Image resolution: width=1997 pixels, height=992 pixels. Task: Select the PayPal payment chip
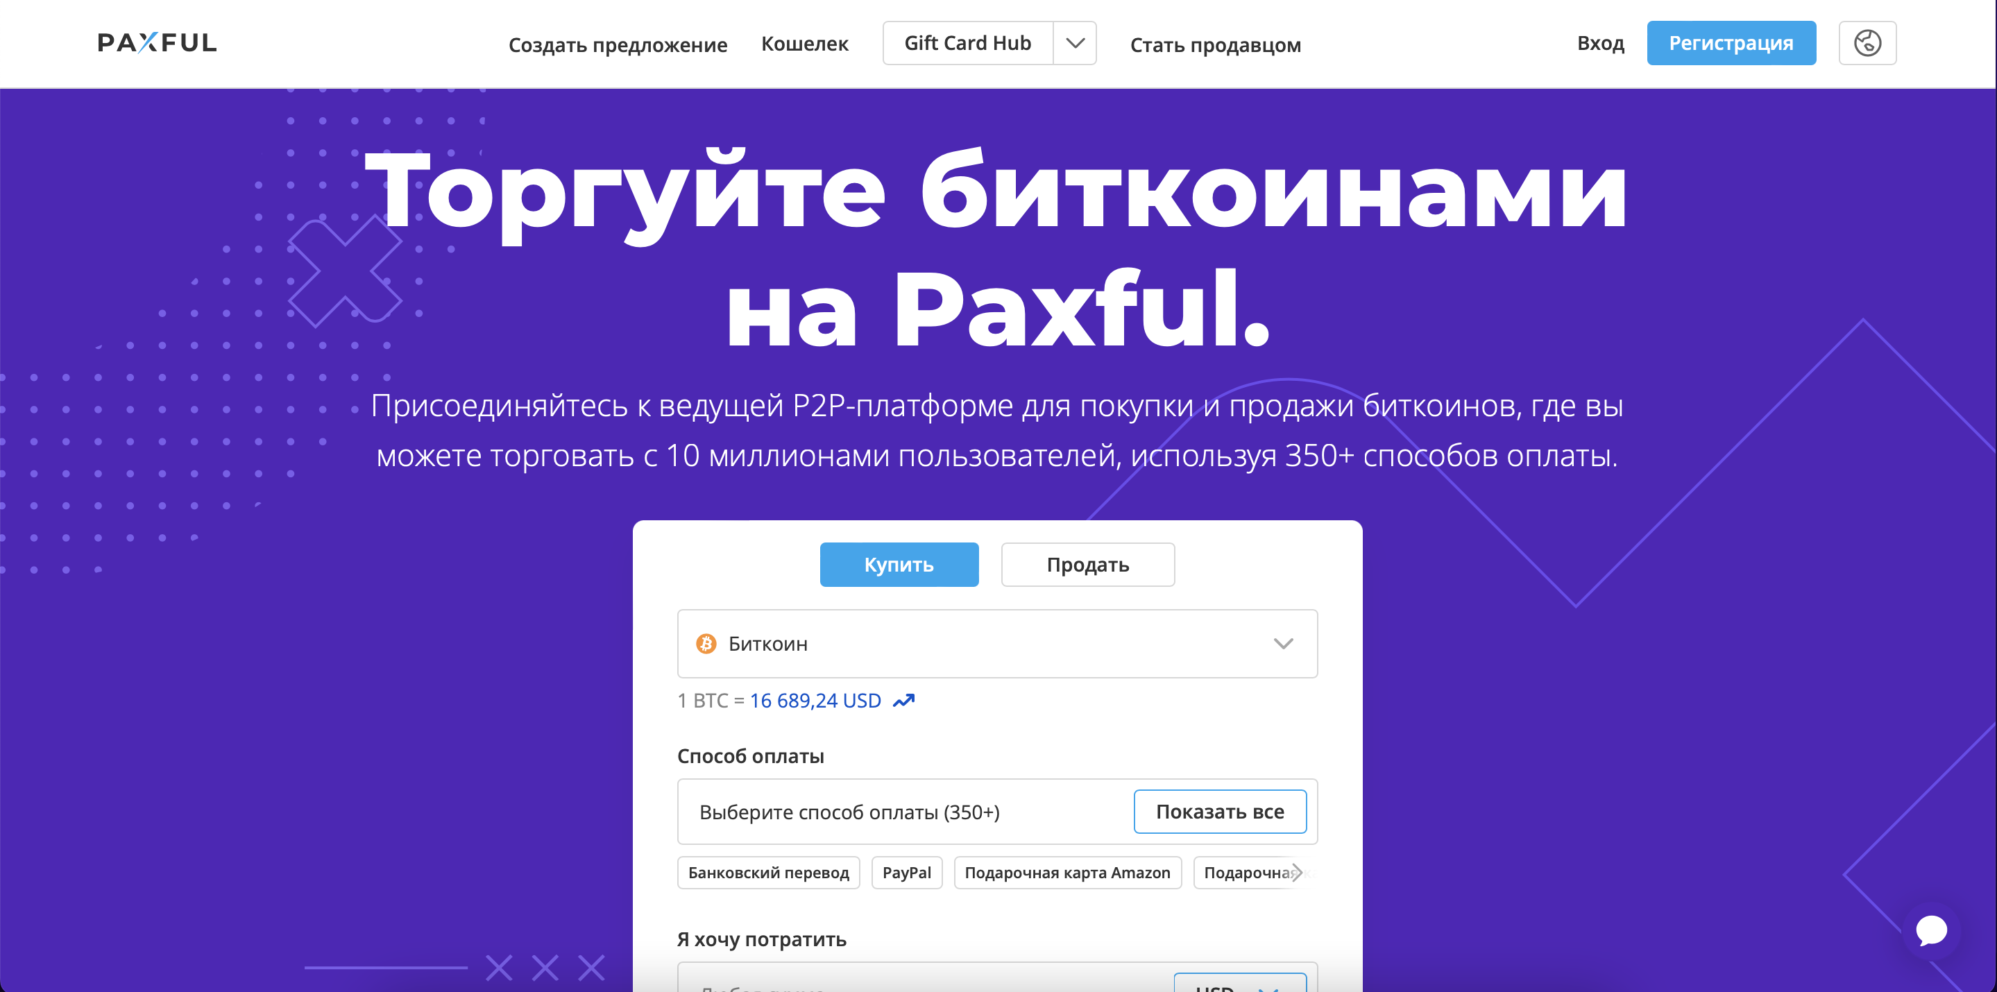tap(906, 873)
